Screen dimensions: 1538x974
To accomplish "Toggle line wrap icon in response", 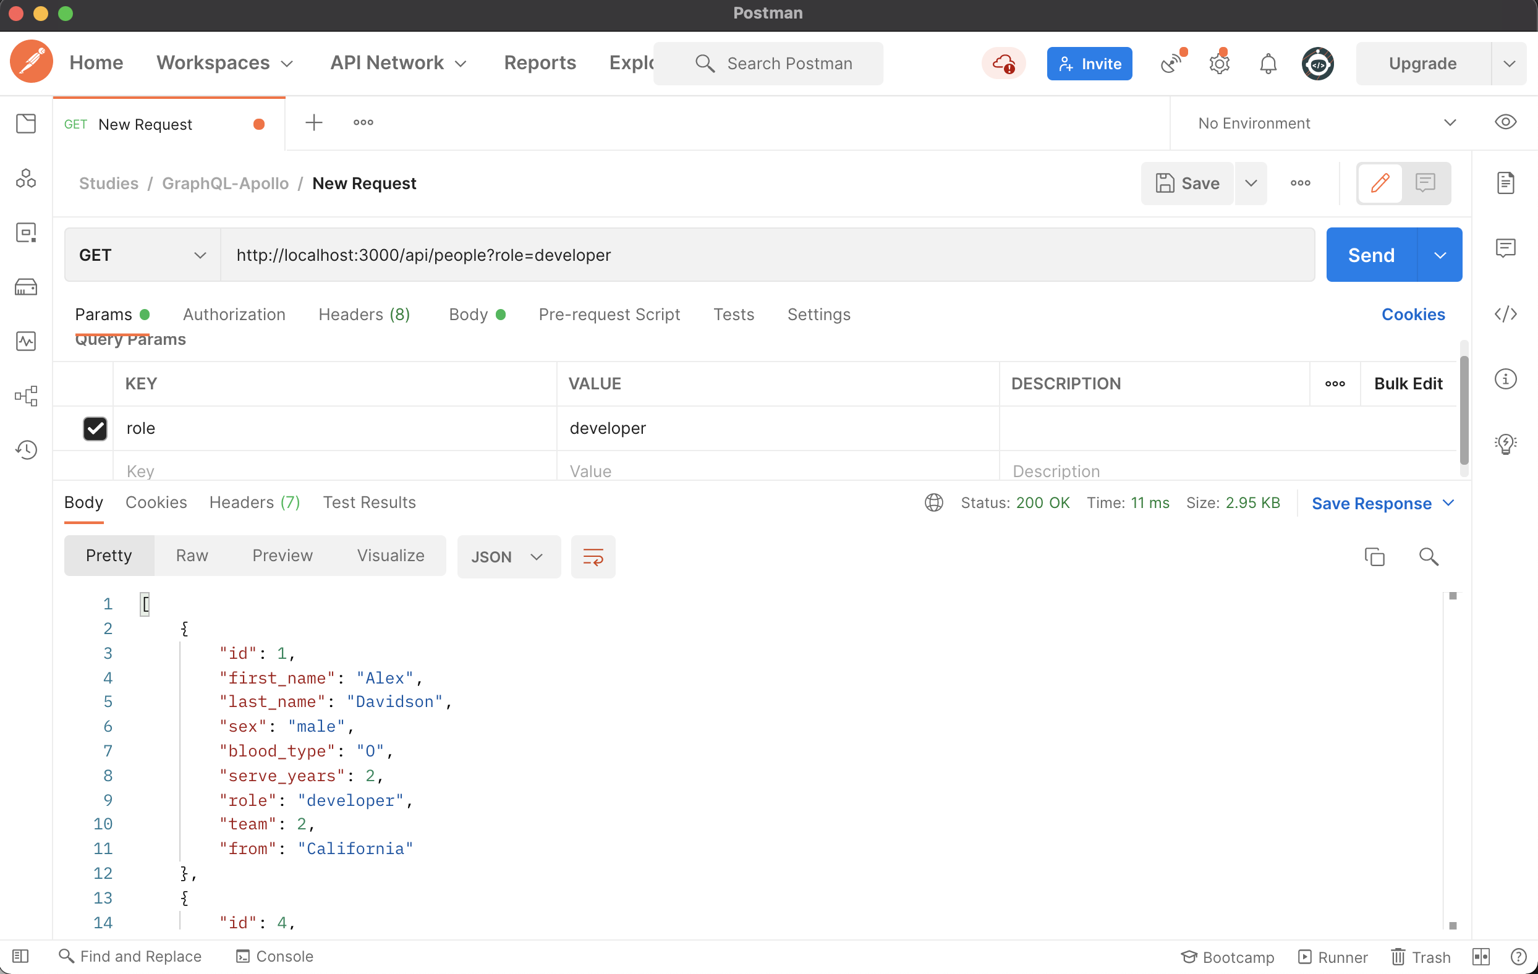I will point(593,556).
